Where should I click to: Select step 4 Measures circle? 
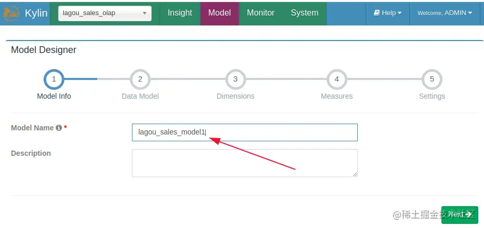point(337,79)
